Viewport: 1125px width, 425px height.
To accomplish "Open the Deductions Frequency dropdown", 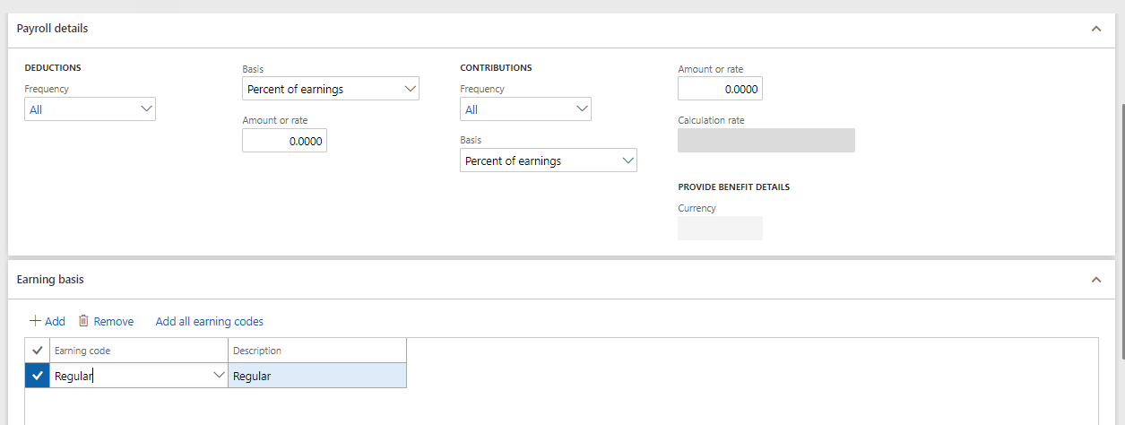I will pos(90,109).
